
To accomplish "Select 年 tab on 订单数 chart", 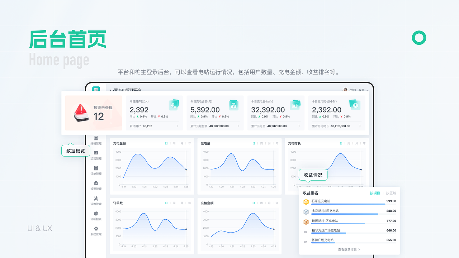I will [189, 202].
